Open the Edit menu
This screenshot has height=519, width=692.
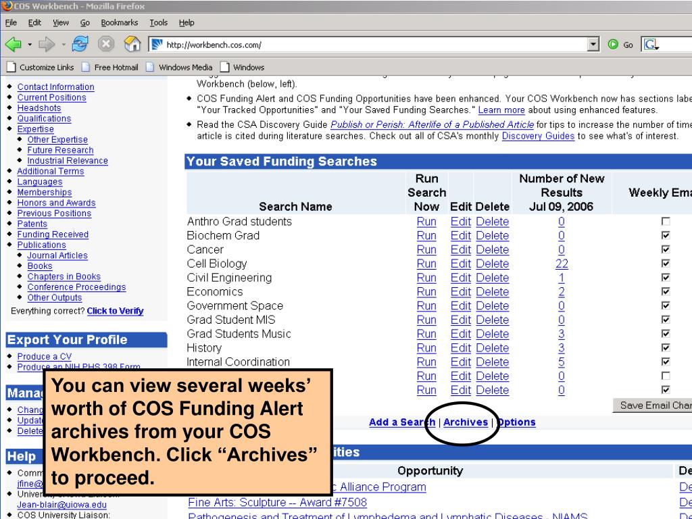coord(34,22)
